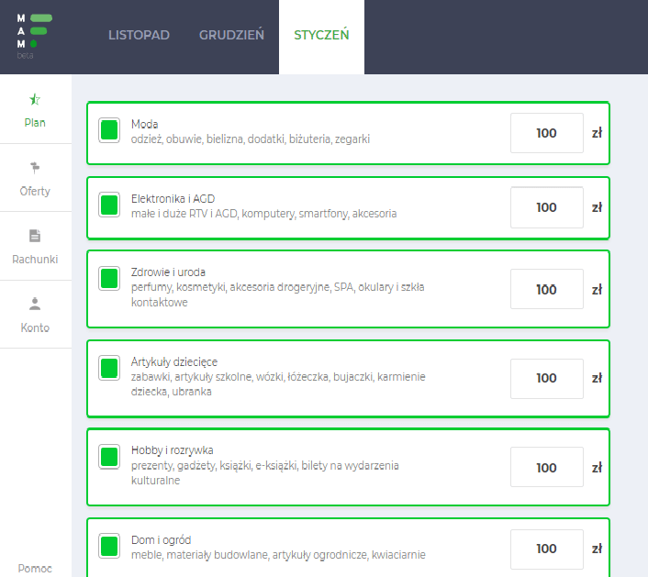
Task: Disable the Artykuły dziecięce checkbox
Action: (109, 368)
